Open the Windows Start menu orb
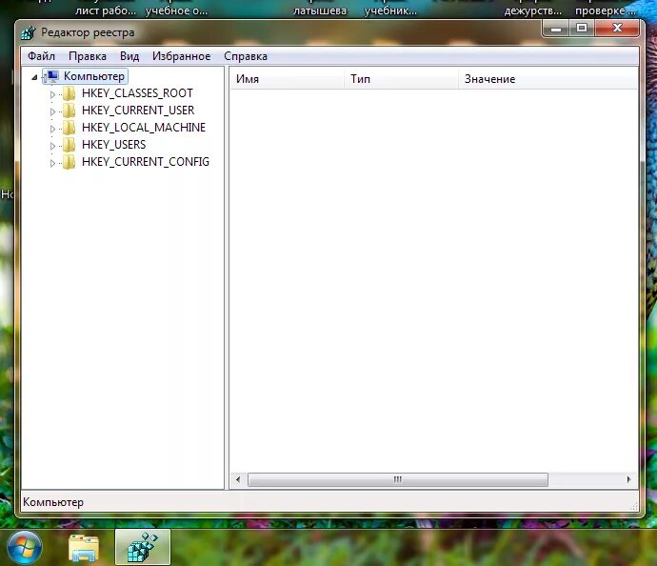 click(x=25, y=548)
